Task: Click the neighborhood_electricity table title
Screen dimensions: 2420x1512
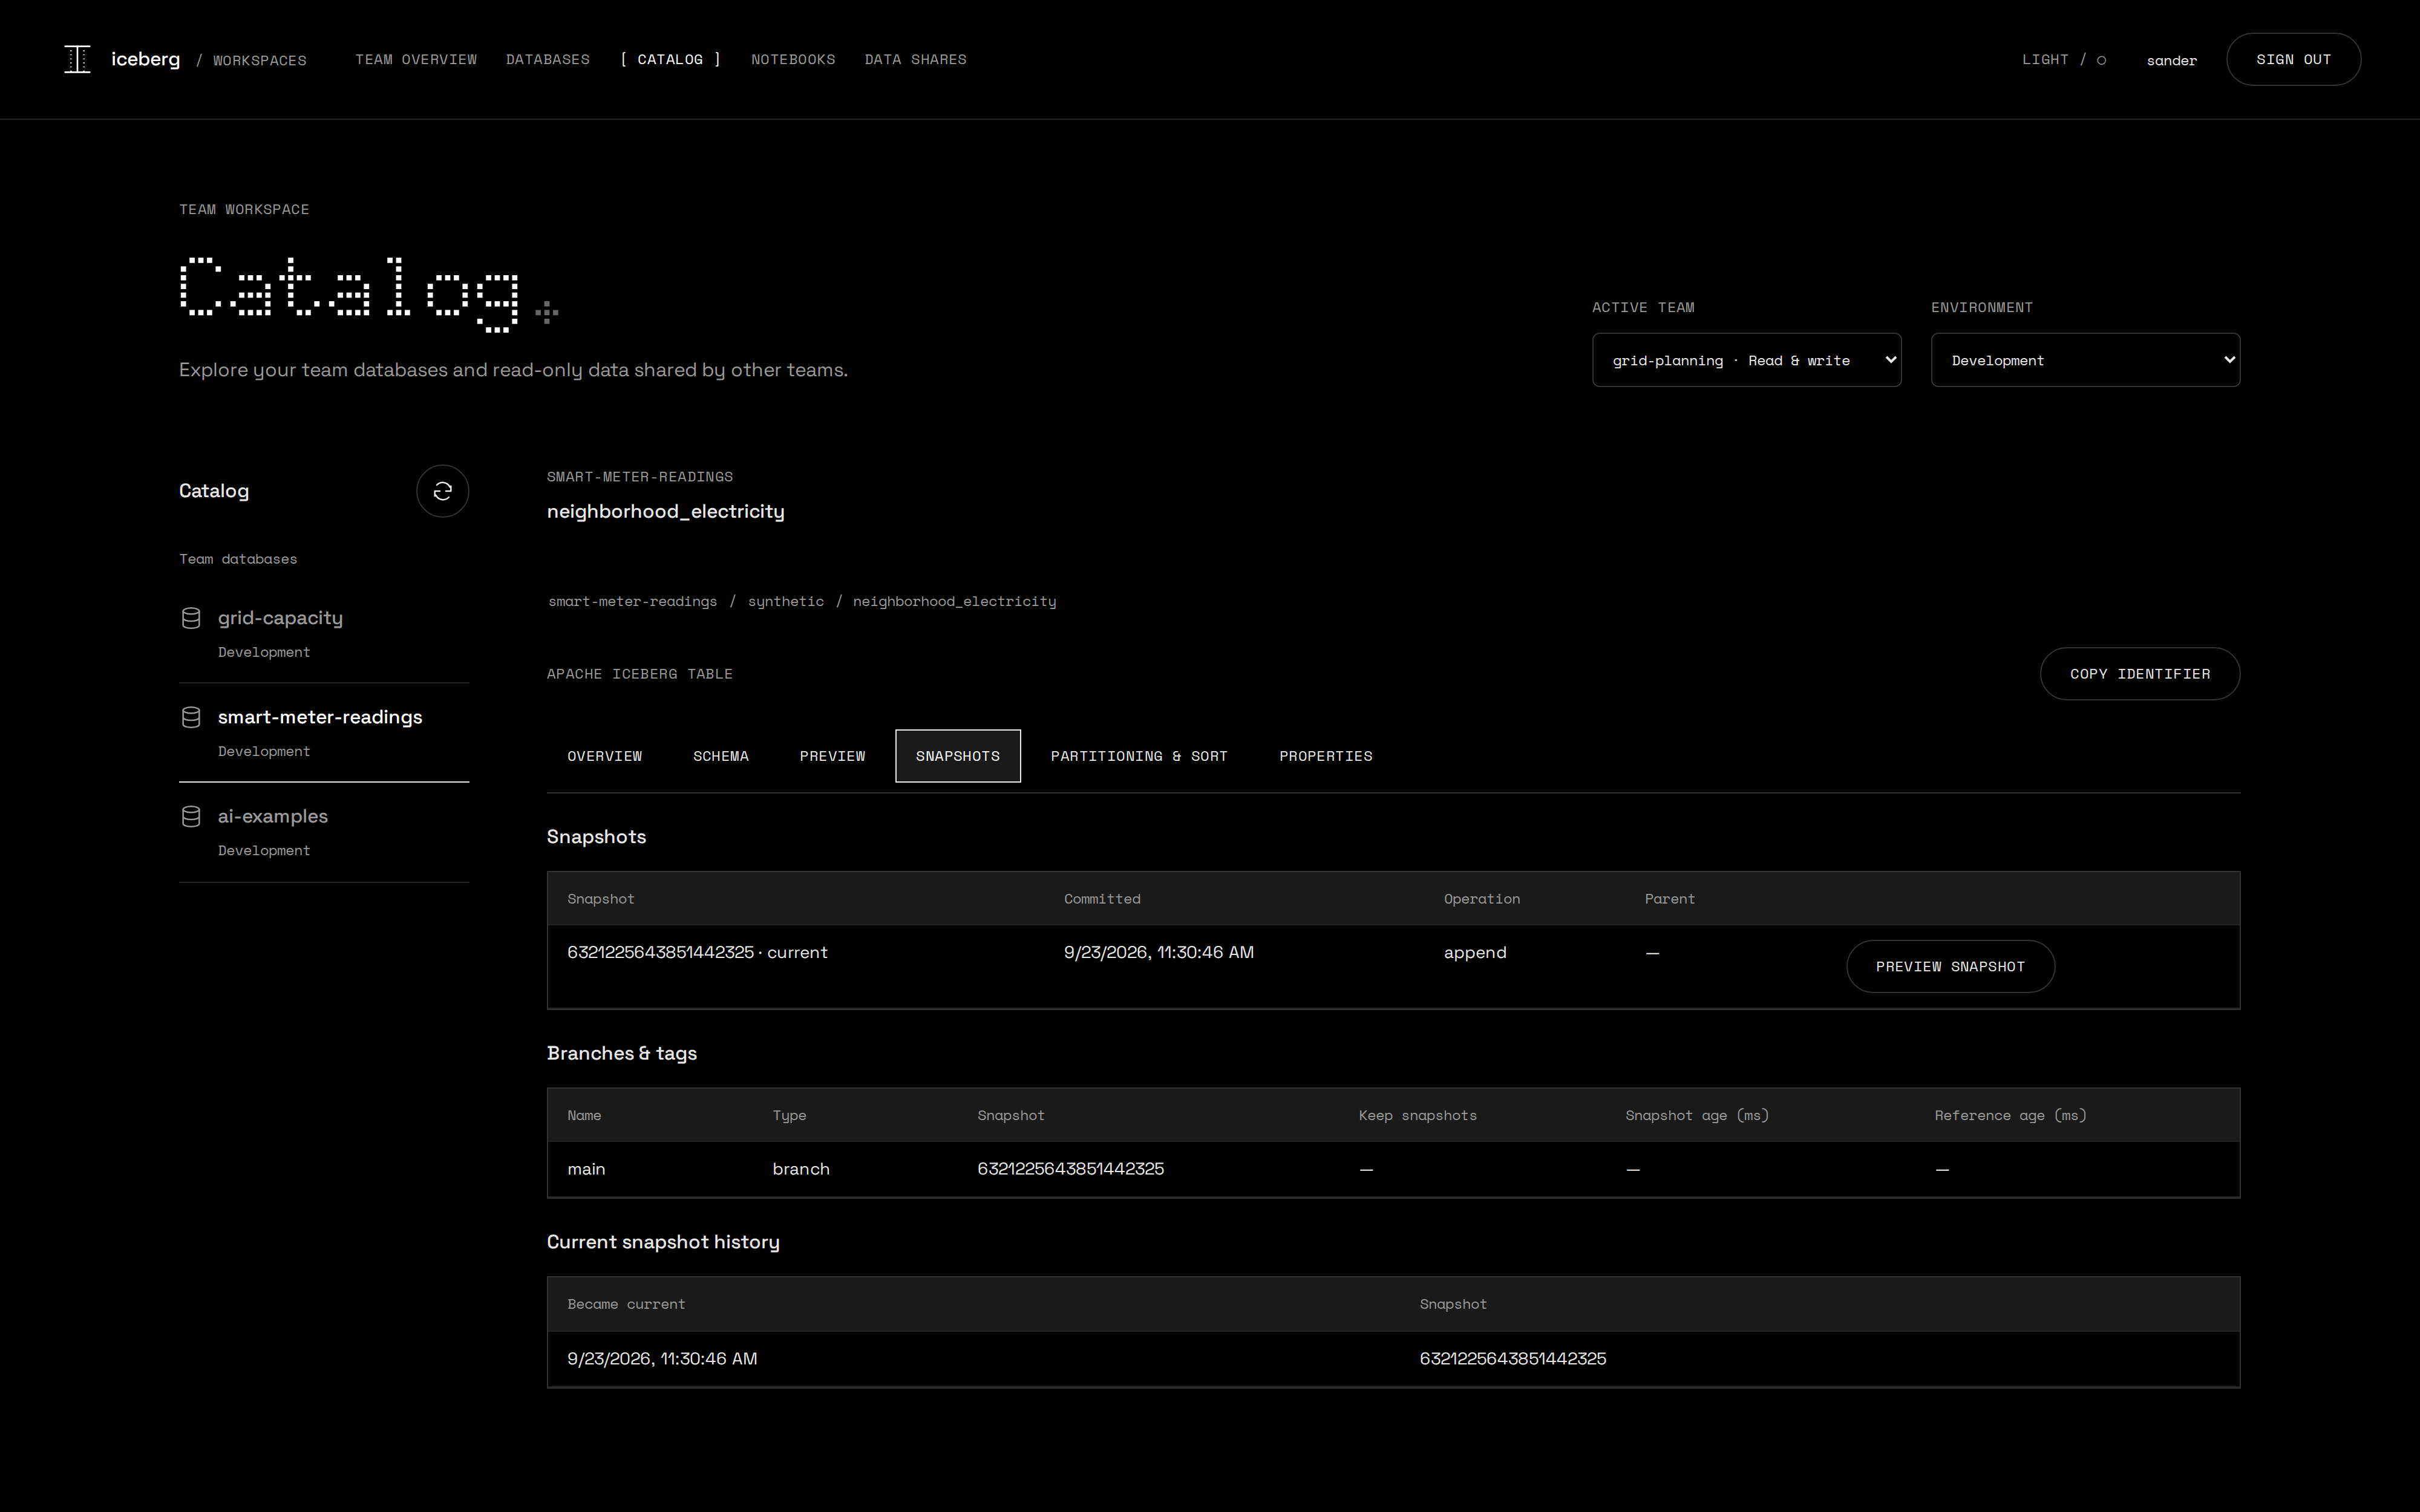Action: click(666, 512)
